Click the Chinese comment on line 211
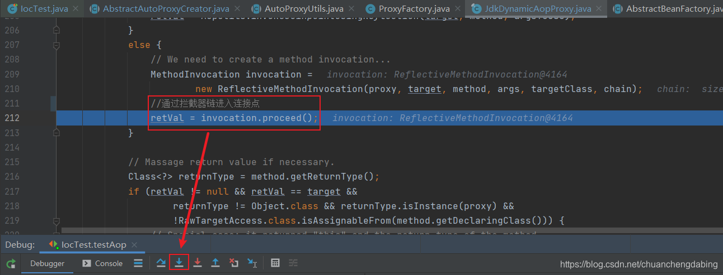Viewport: 723px width, 275px height. (x=205, y=103)
